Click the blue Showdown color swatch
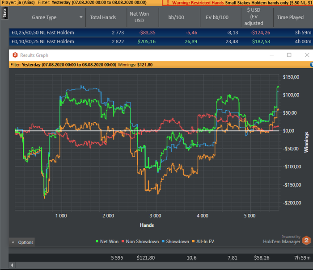Viewport: 313px width, 270px height. pyautogui.click(x=163, y=241)
